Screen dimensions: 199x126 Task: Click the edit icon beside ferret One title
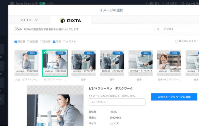pos(36,3)
